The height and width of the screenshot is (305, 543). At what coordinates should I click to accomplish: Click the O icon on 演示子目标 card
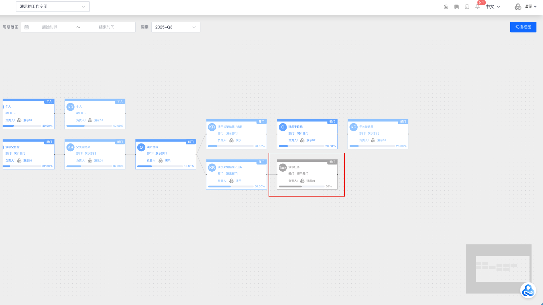283,127
